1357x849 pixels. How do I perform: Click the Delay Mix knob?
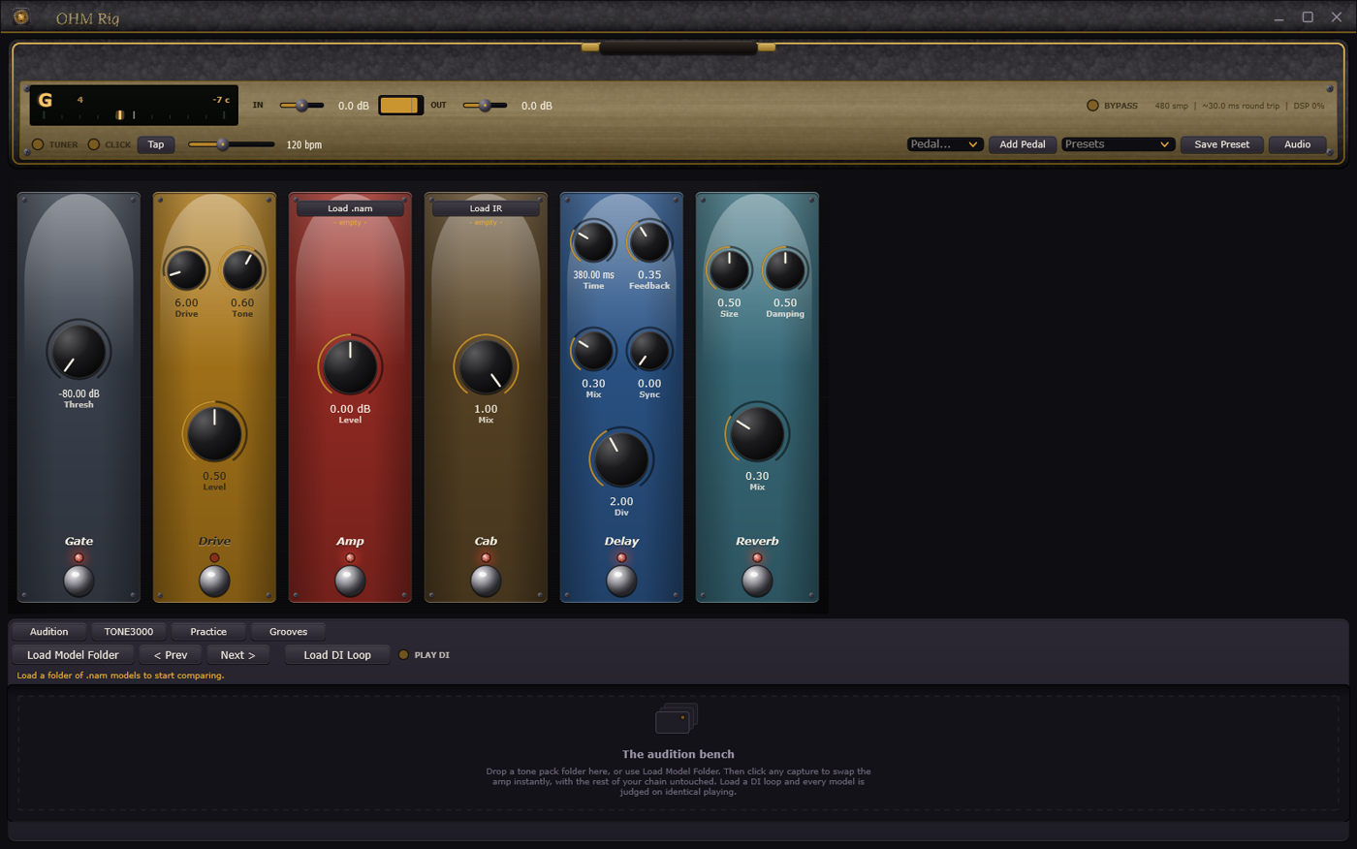[593, 350]
